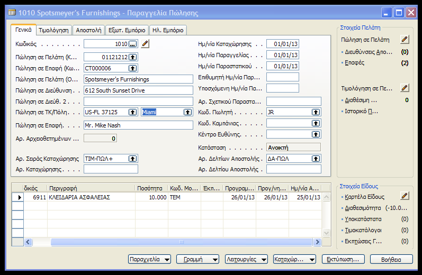Image resolution: width=422 pixels, height=275 pixels.
Task: Click the ΤΕΜ unit of measure cell
Action: tap(185, 197)
